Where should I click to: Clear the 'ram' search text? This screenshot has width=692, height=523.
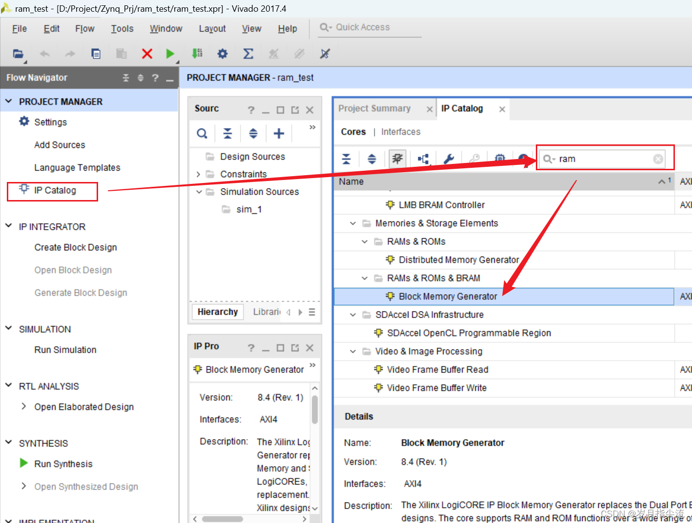(658, 159)
